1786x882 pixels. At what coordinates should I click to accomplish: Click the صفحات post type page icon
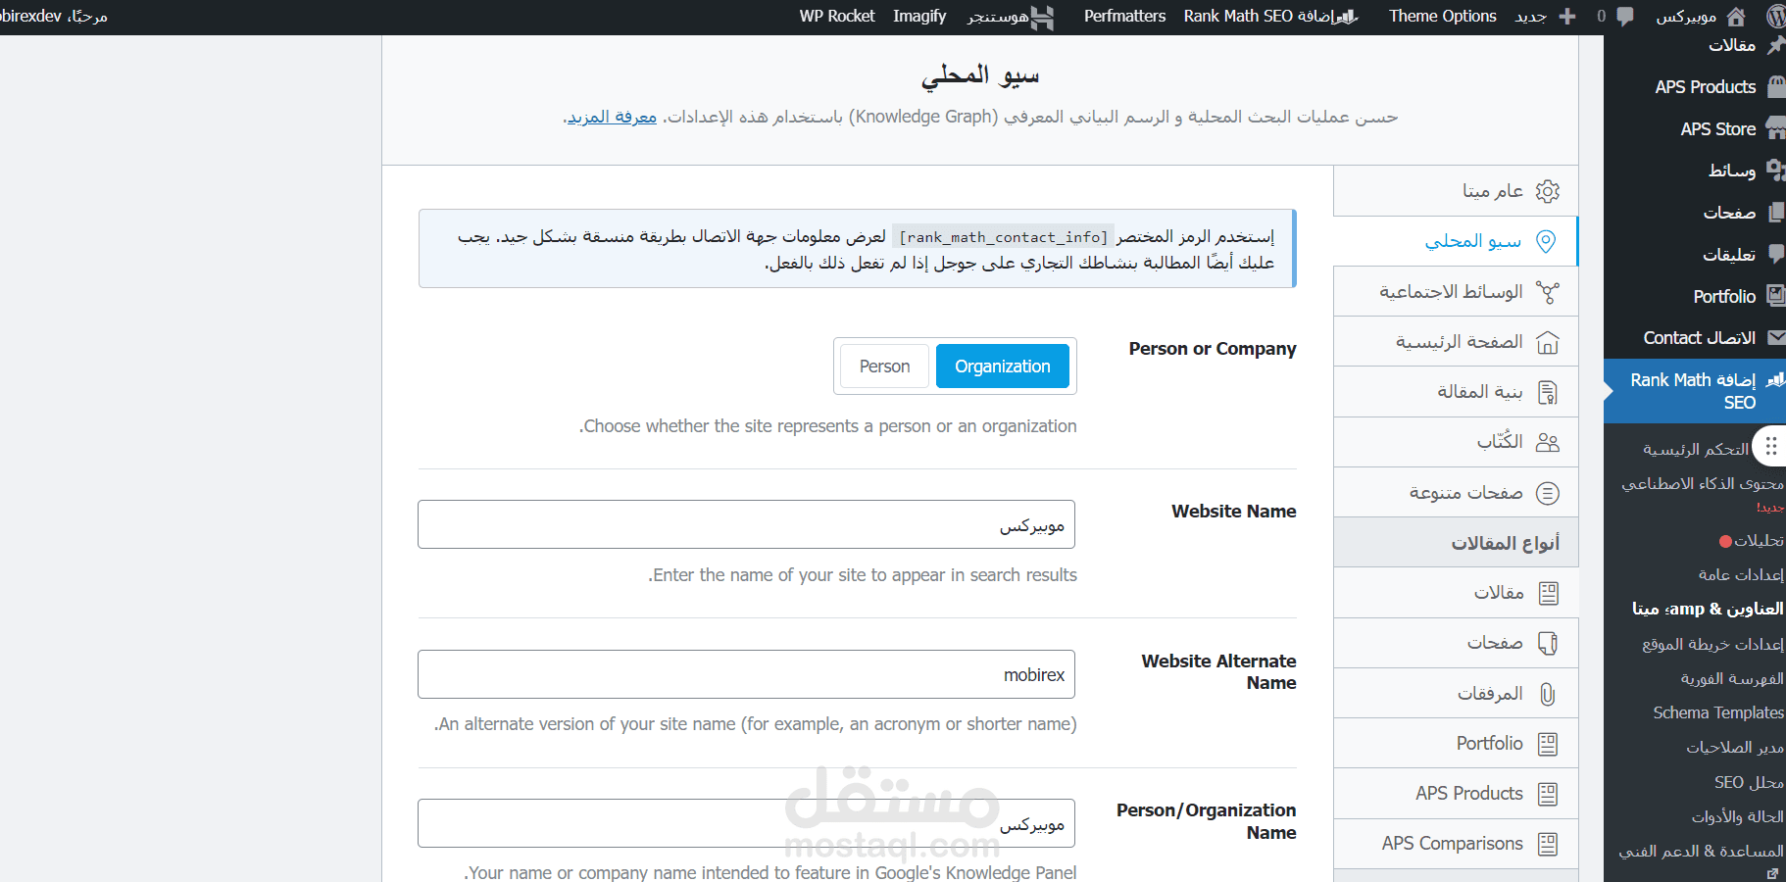pyautogui.click(x=1548, y=643)
